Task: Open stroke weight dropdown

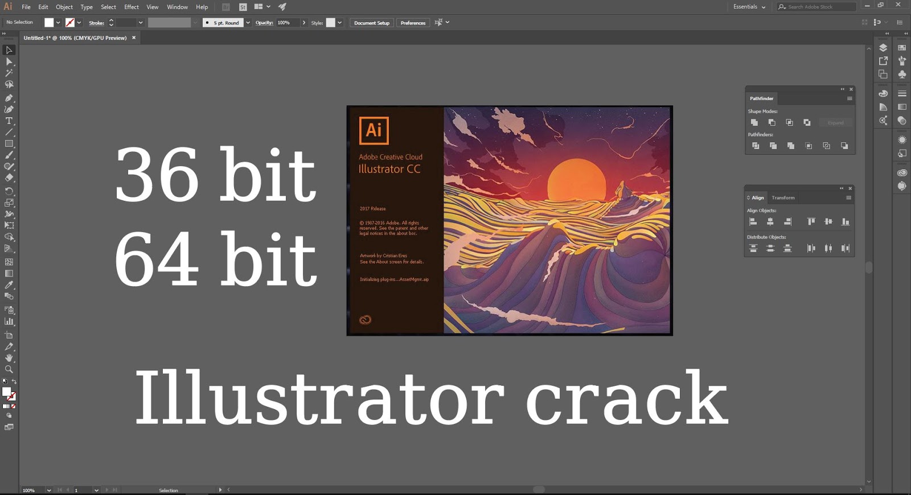Action: [x=141, y=23]
